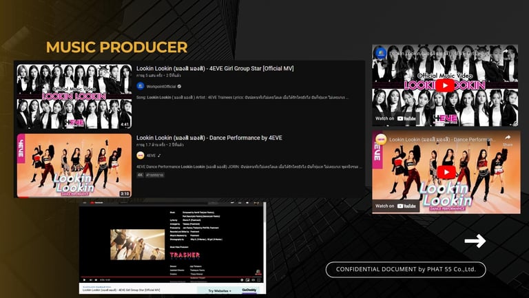Click the TRASHER logo in video credits
Image resolution: width=529 pixels, height=298 pixels.
(x=185, y=255)
